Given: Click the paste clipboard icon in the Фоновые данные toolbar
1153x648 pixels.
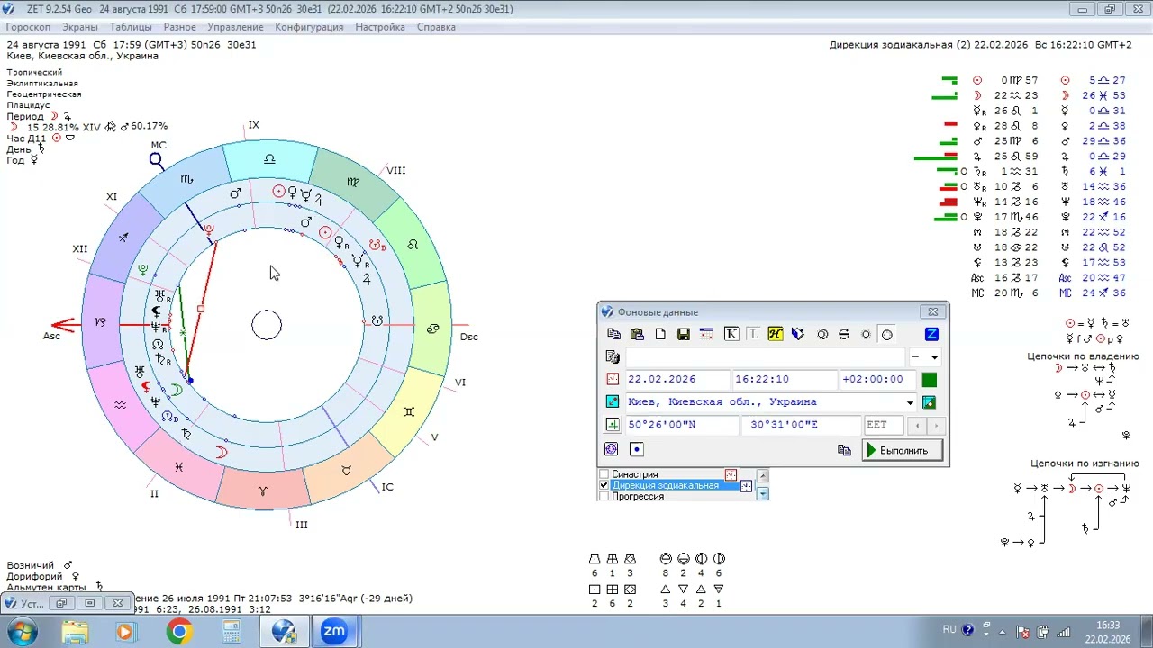Looking at the screenshot, I should 637,334.
